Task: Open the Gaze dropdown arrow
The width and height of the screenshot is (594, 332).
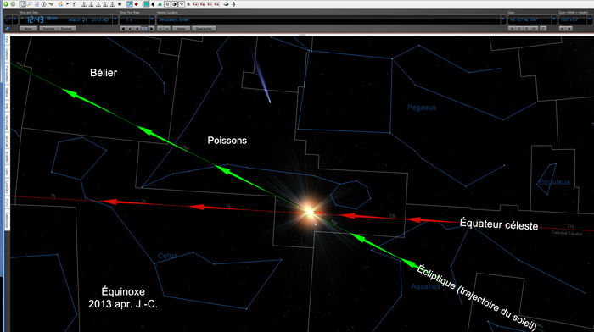Action: 554,19
